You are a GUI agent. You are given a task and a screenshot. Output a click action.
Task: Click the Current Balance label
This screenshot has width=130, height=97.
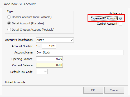pyautogui.click(x=22, y=65)
